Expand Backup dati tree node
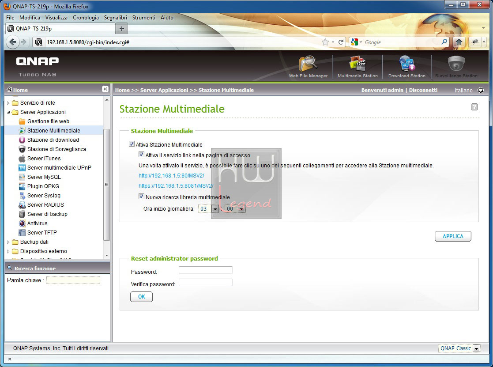The width and height of the screenshot is (493, 367). (8, 242)
